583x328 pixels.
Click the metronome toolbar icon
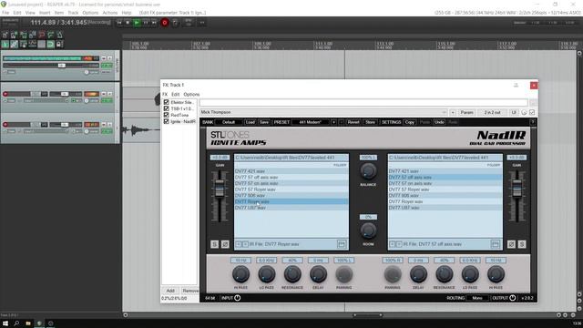click(59, 35)
